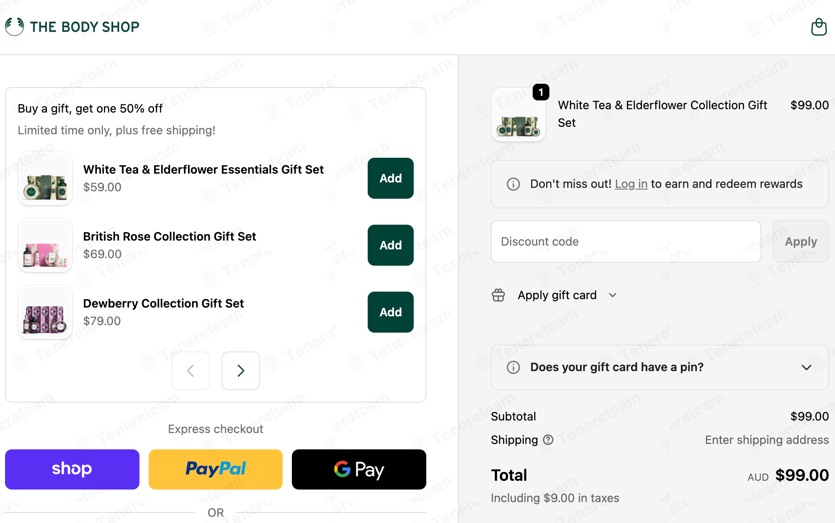Click the Discount code input field

(x=626, y=241)
